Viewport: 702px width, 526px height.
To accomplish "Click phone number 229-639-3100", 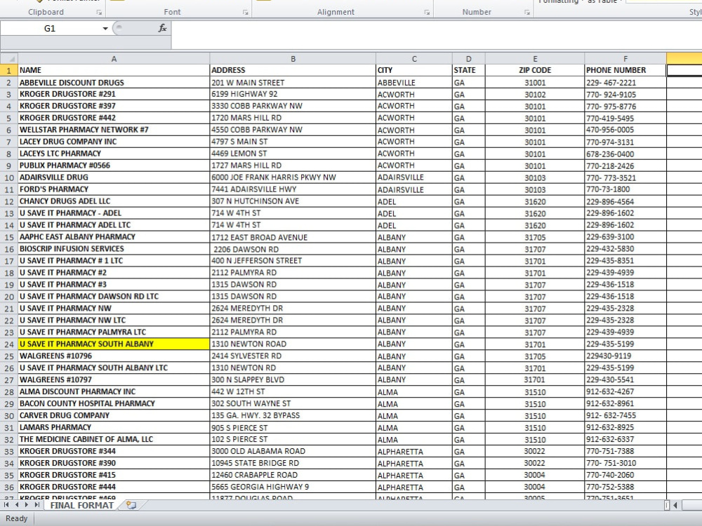I will 625,237.
